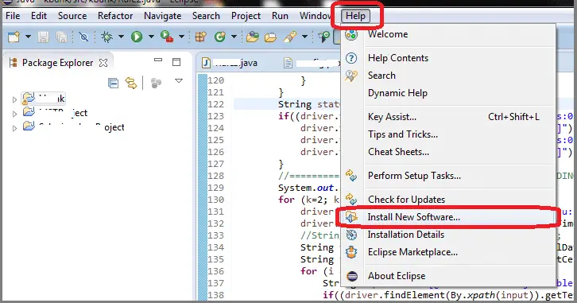Maximize the Package Explorer panel
The height and width of the screenshot is (303, 577).
(x=176, y=62)
